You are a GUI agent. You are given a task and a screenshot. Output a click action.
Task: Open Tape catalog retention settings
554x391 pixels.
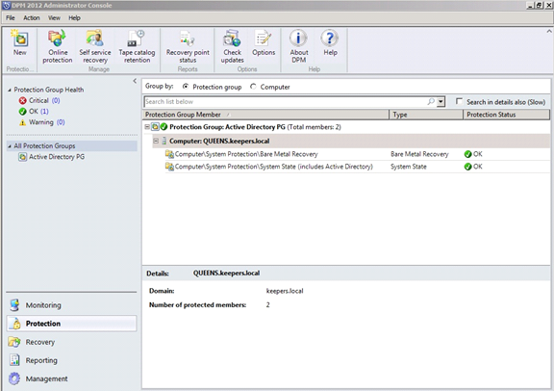tap(137, 39)
